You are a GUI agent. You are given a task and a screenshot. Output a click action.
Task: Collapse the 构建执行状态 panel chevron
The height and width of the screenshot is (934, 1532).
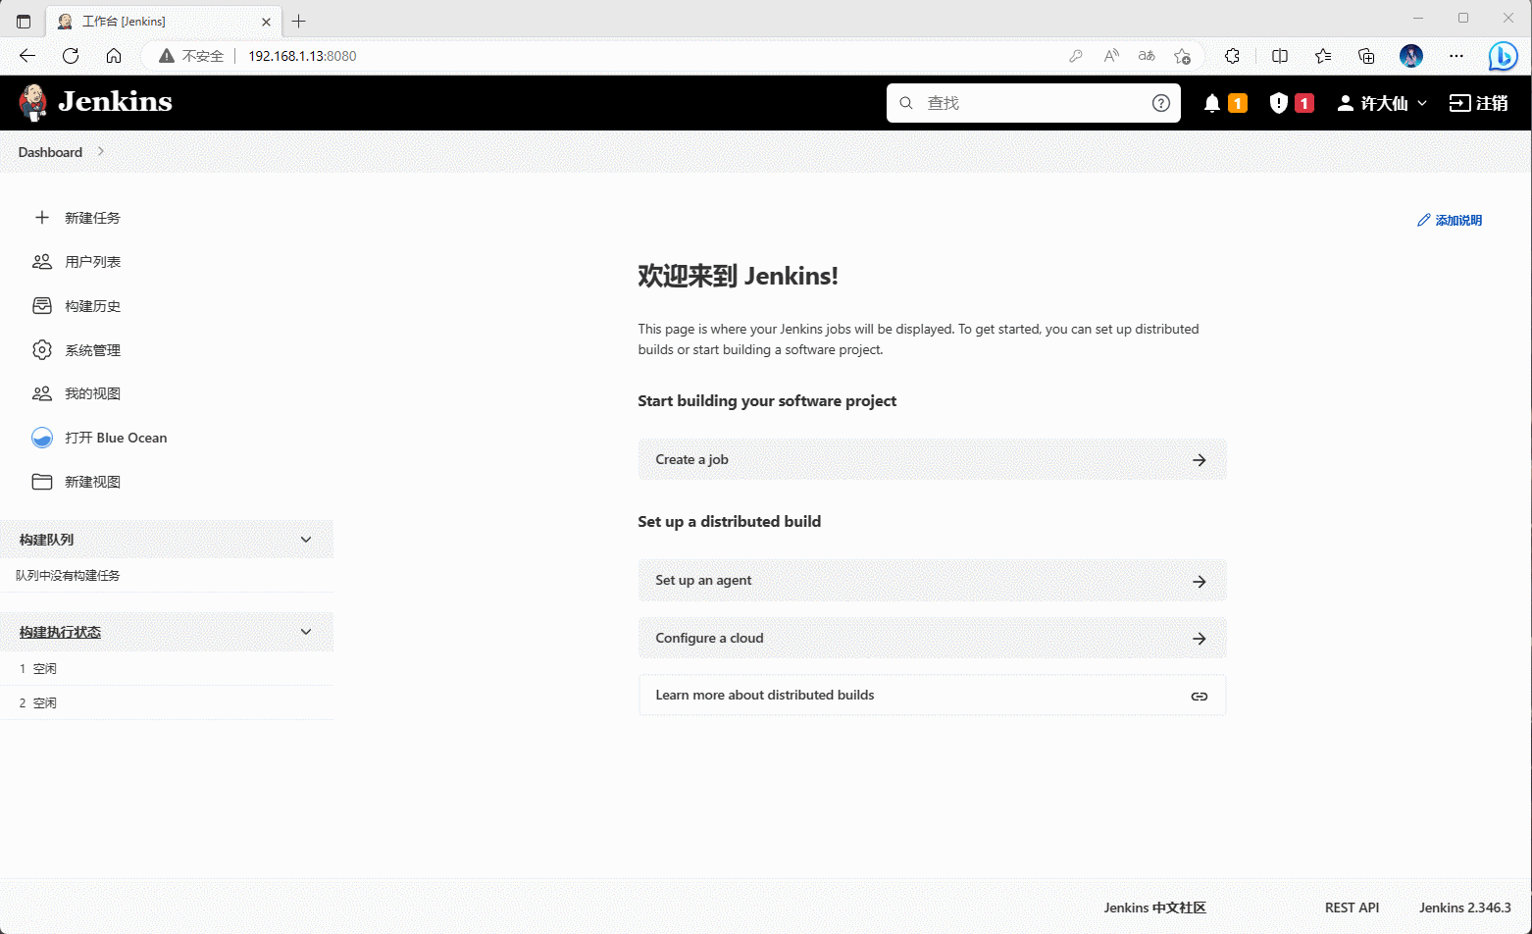pos(306,632)
